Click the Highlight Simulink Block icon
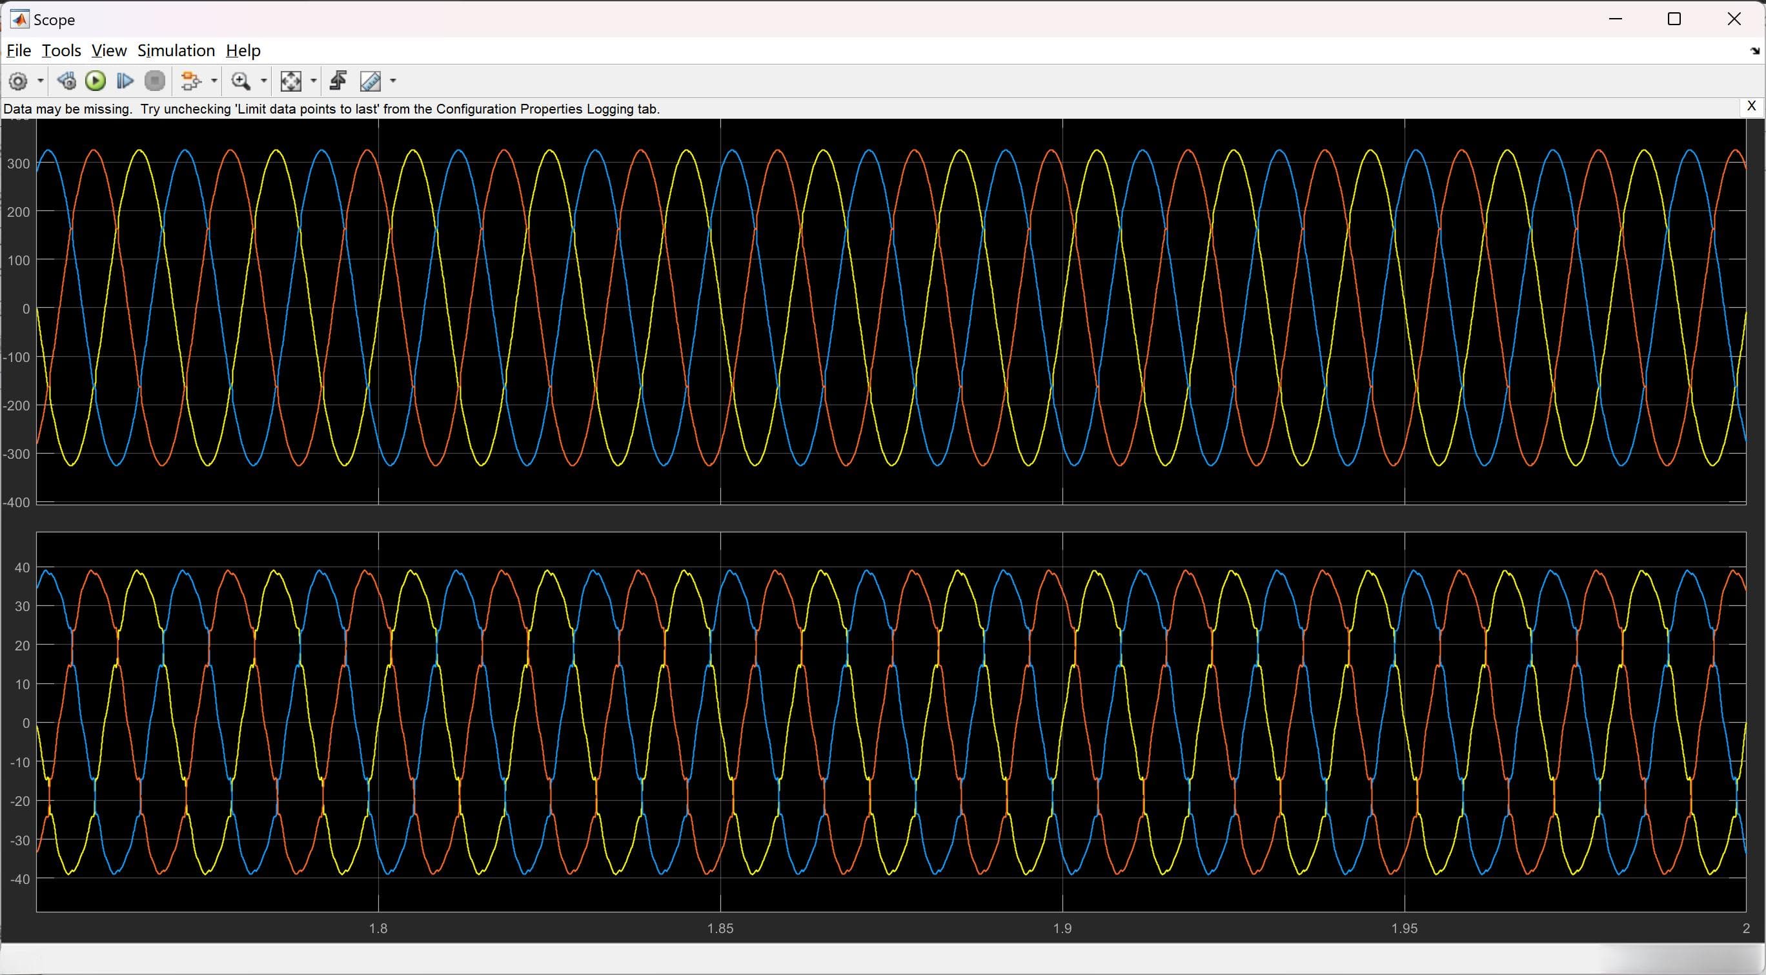 [x=191, y=81]
